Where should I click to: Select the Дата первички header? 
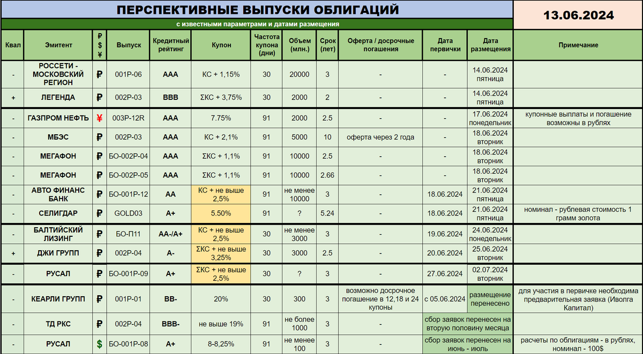pos(445,45)
